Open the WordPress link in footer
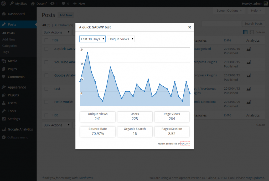 pyautogui.click(x=85, y=178)
